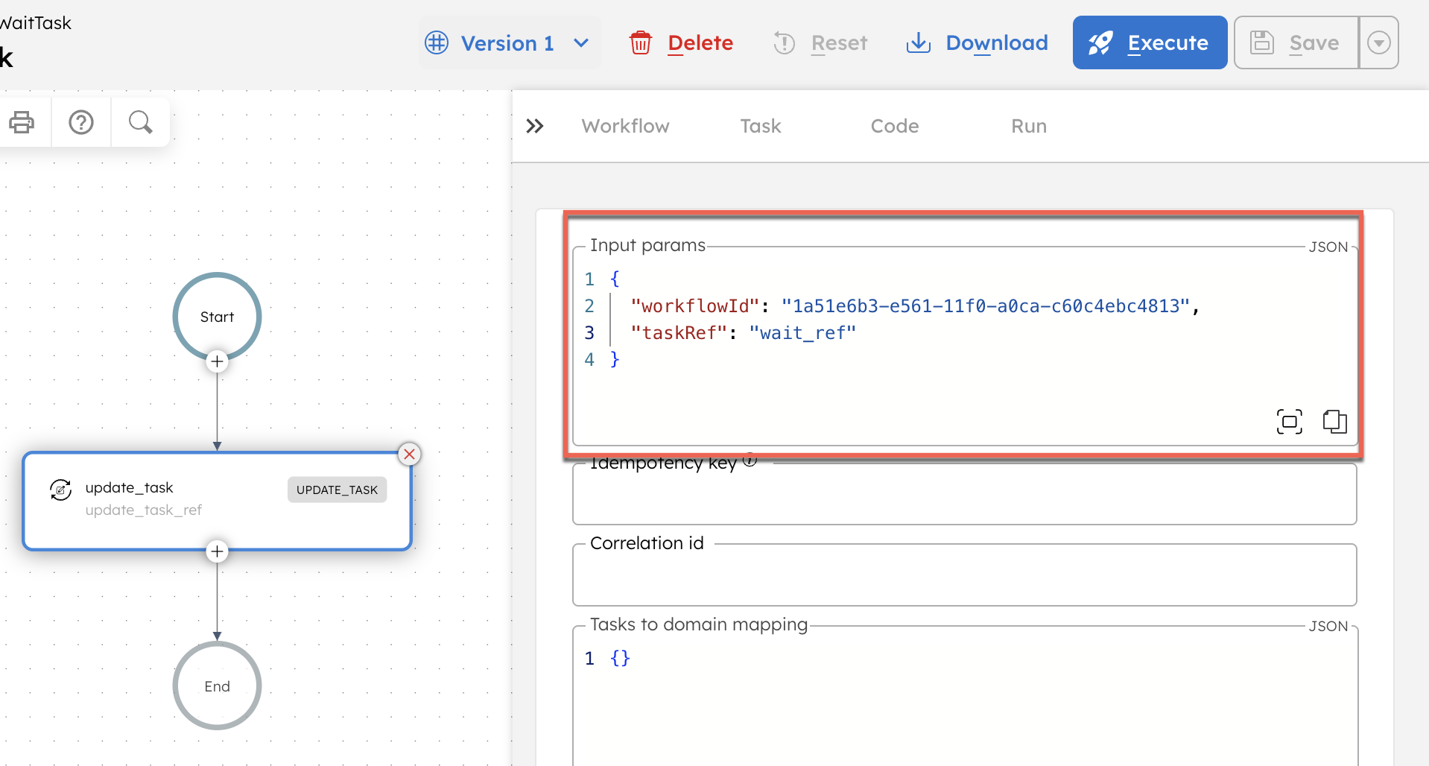
Task: Add a task below the Start node
Action: pyautogui.click(x=216, y=361)
